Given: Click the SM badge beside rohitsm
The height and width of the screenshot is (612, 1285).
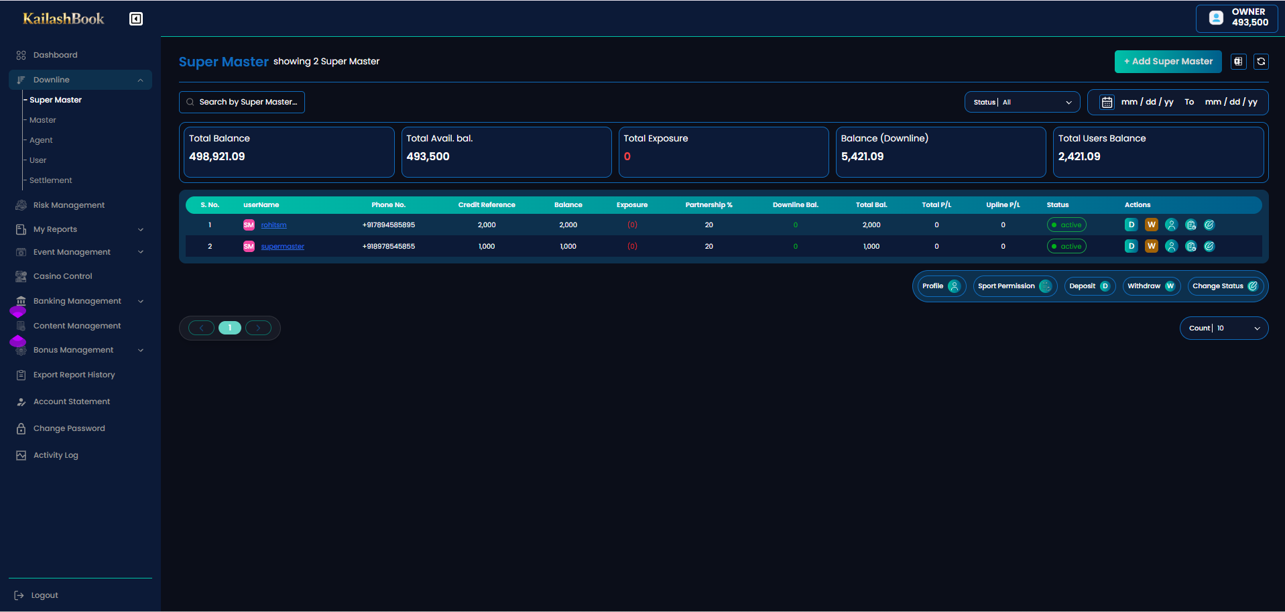Looking at the screenshot, I should (249, 225).
